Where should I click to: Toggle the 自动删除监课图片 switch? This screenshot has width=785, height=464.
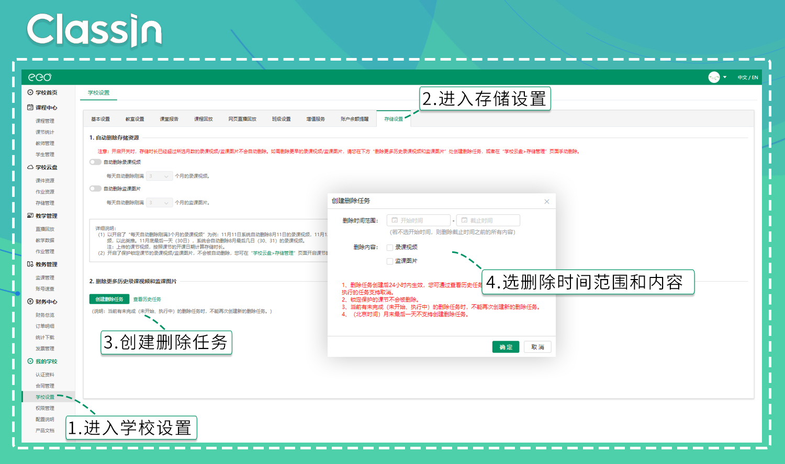pyautogui.click(x=95, y=189)
